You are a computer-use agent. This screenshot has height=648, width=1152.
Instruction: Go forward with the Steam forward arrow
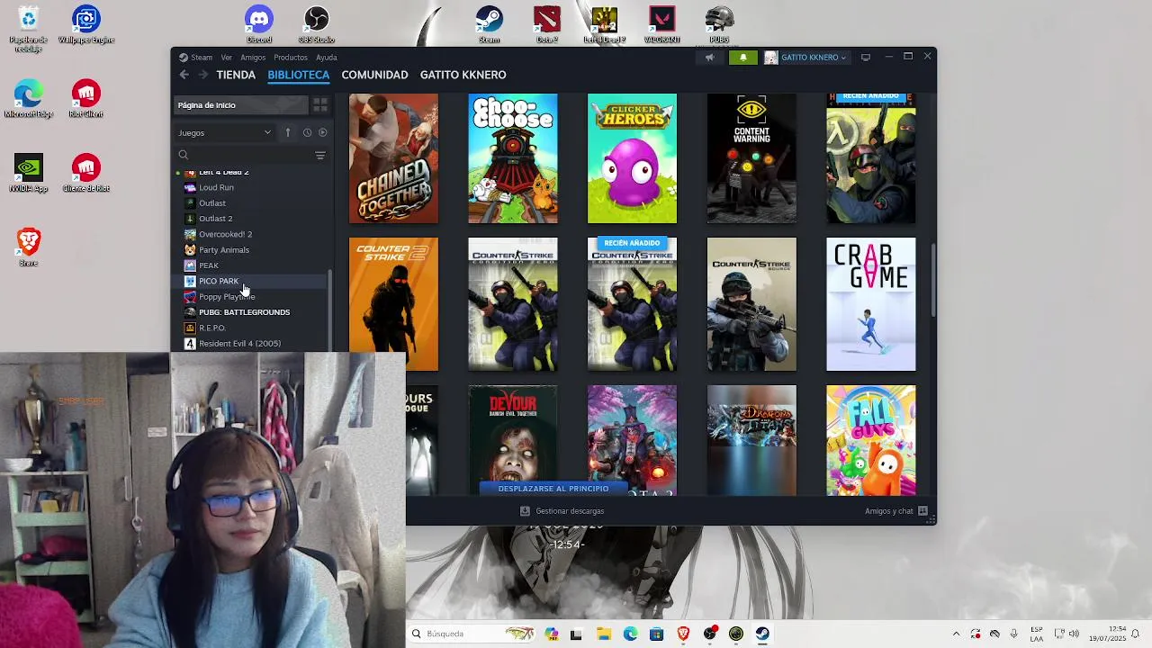pos(203,75)
